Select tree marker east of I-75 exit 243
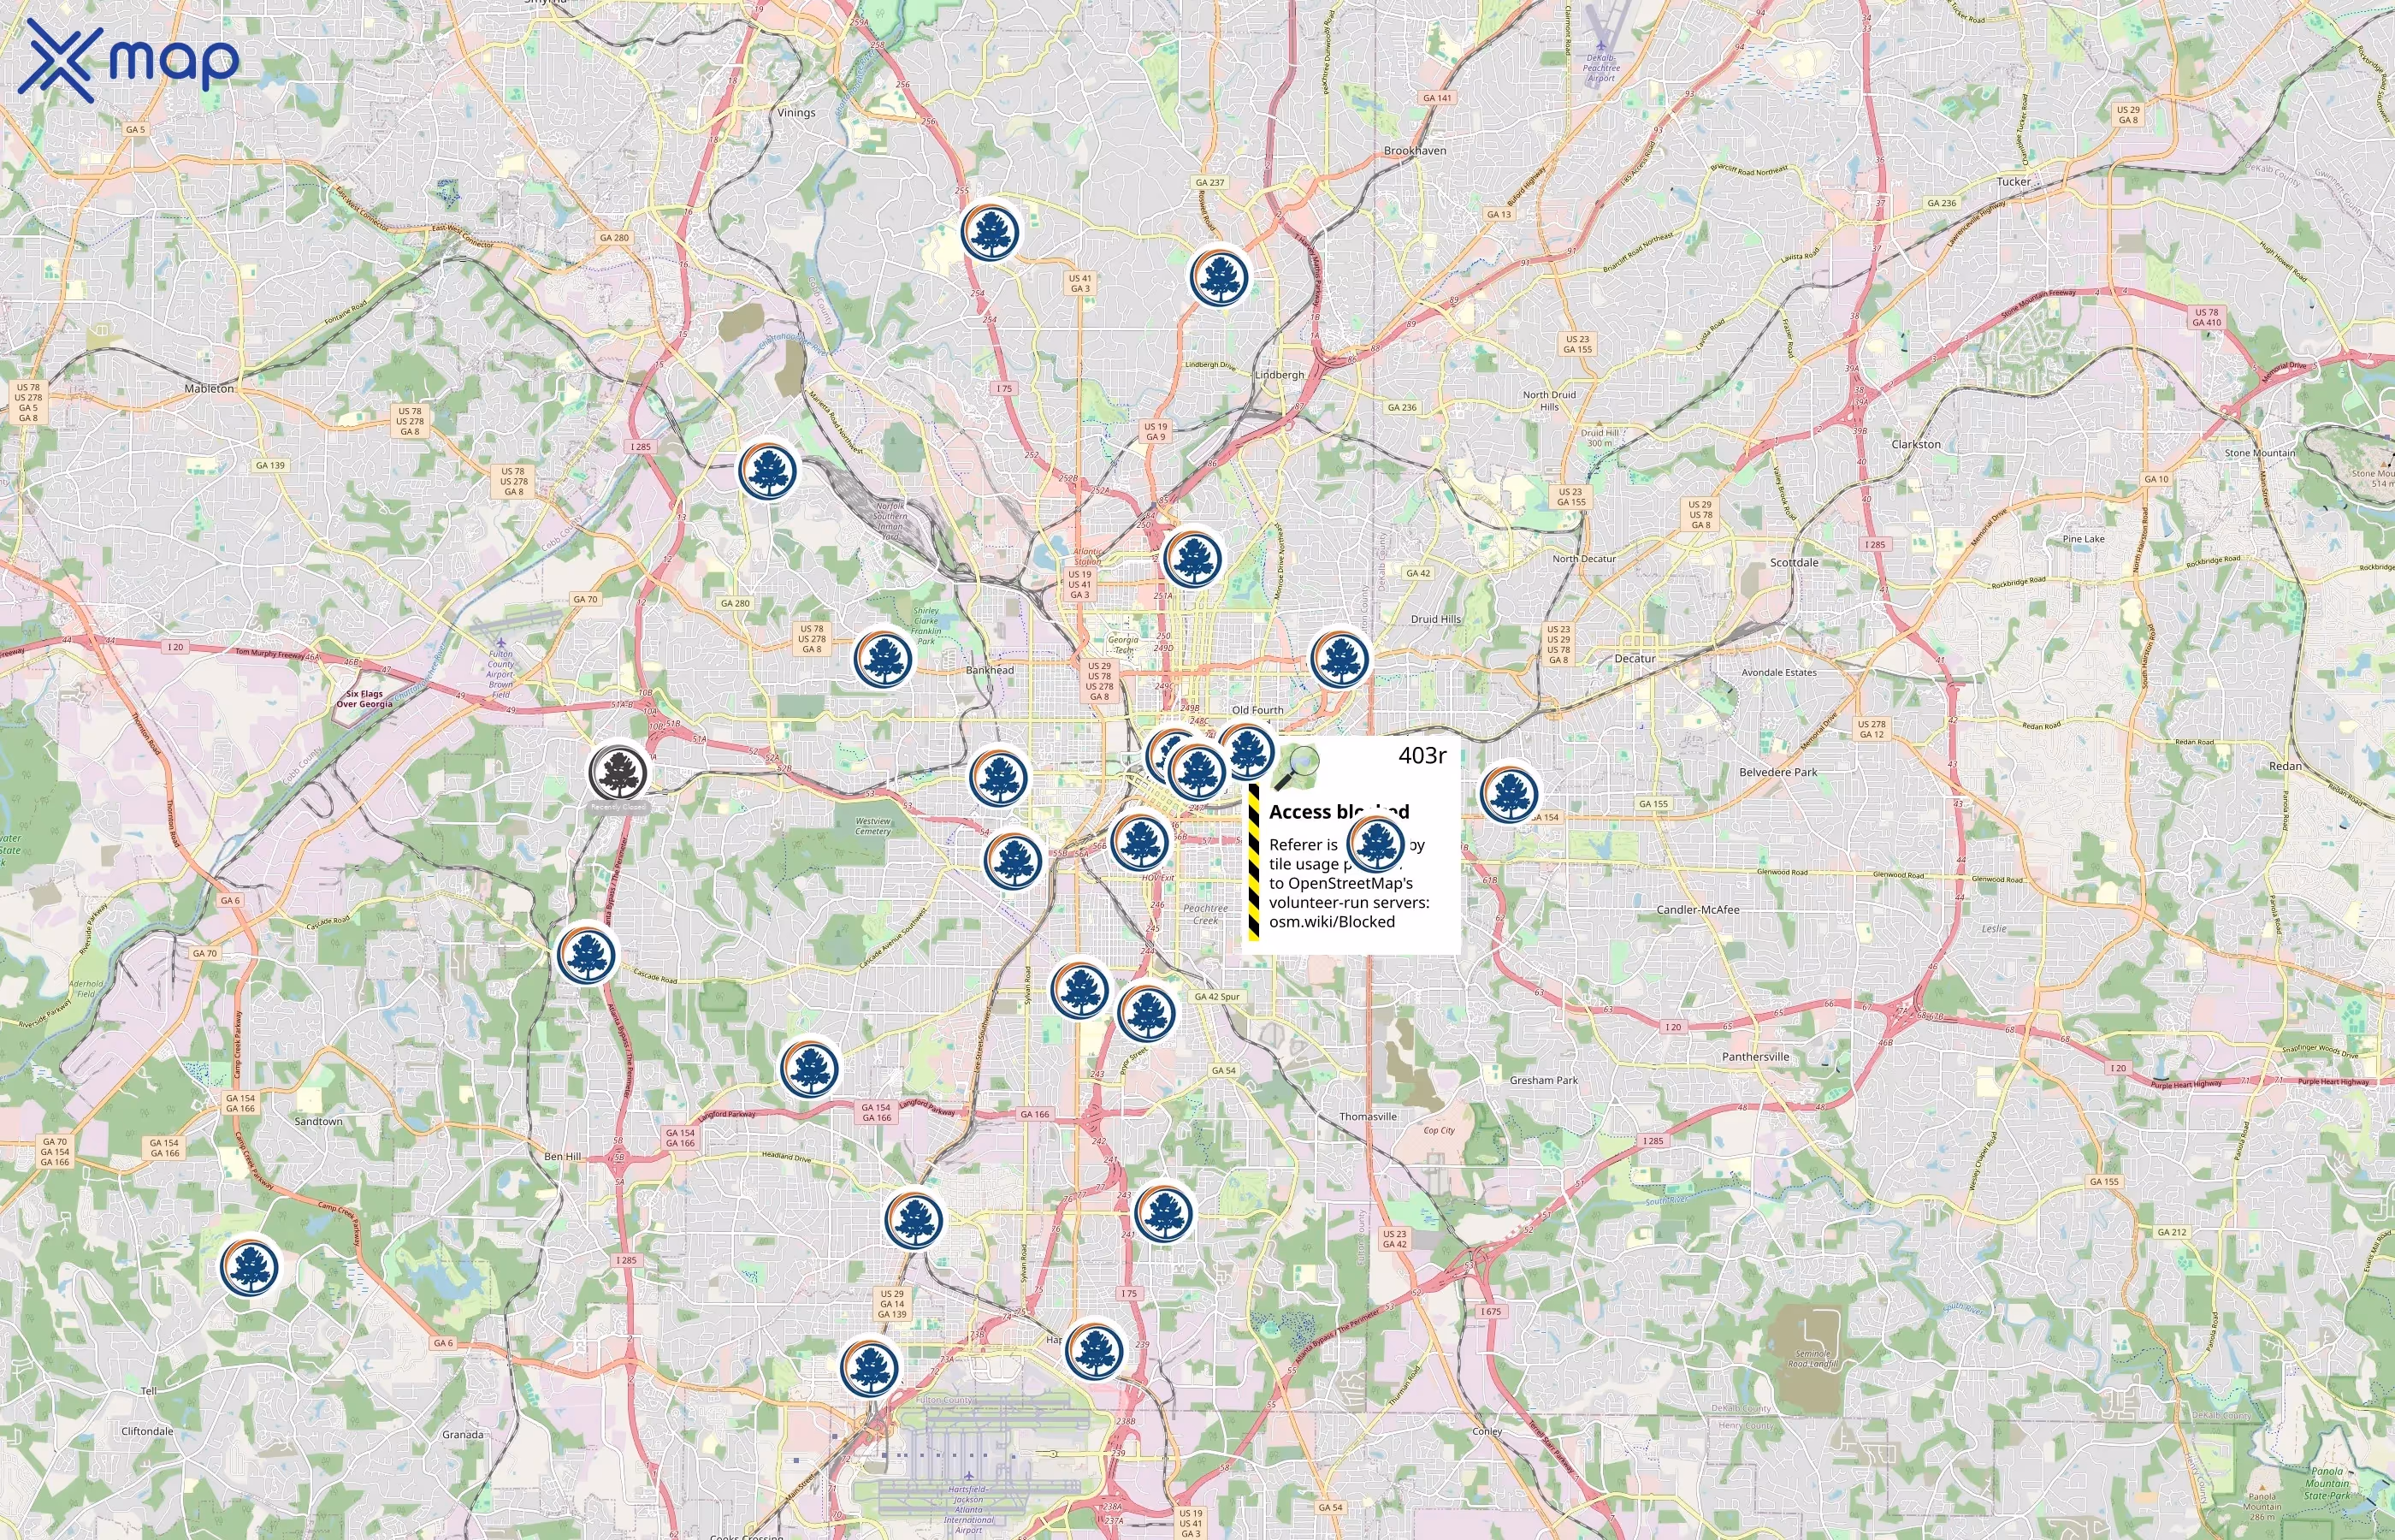Image resolution: width=2395 pixels, height=1540 pixels. pos(1164,1213)
